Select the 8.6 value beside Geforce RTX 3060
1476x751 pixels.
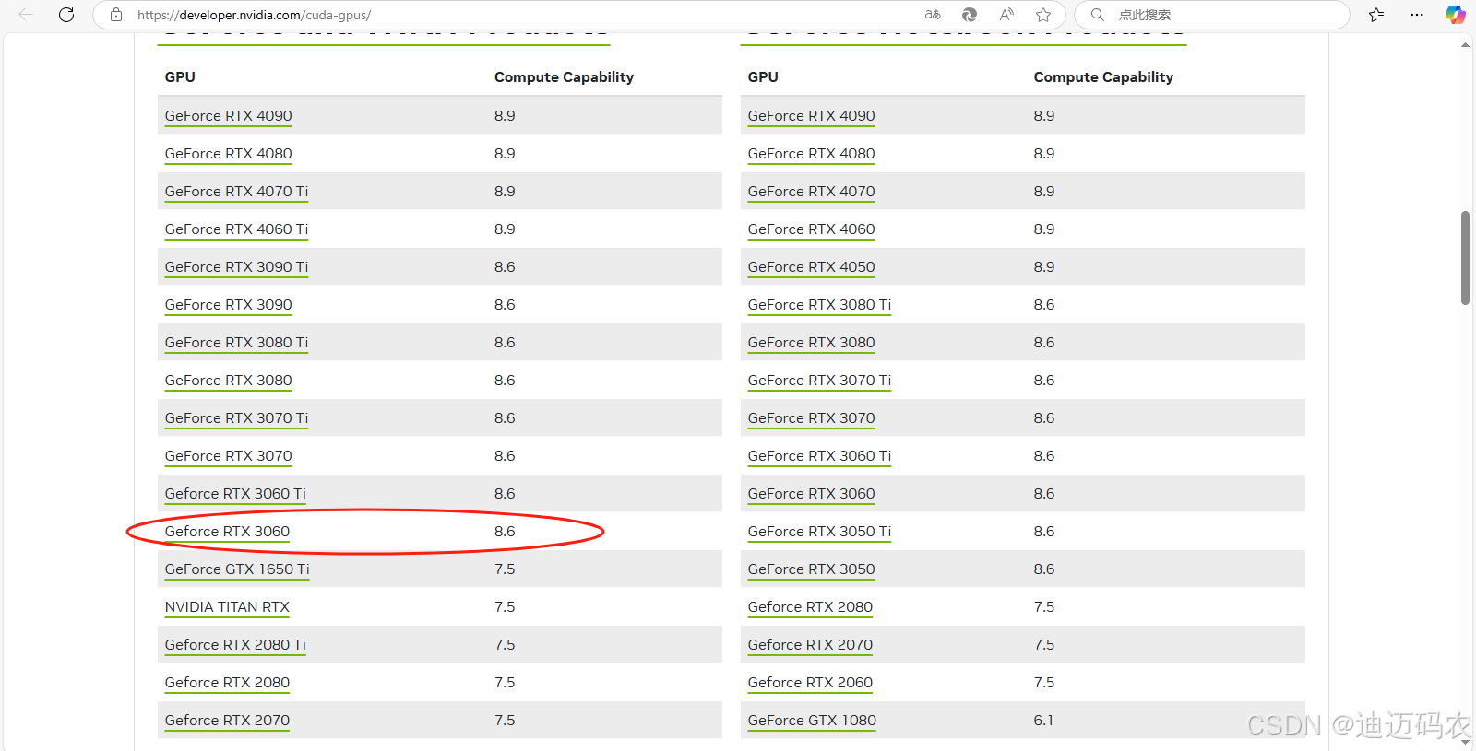coord(505,532)
